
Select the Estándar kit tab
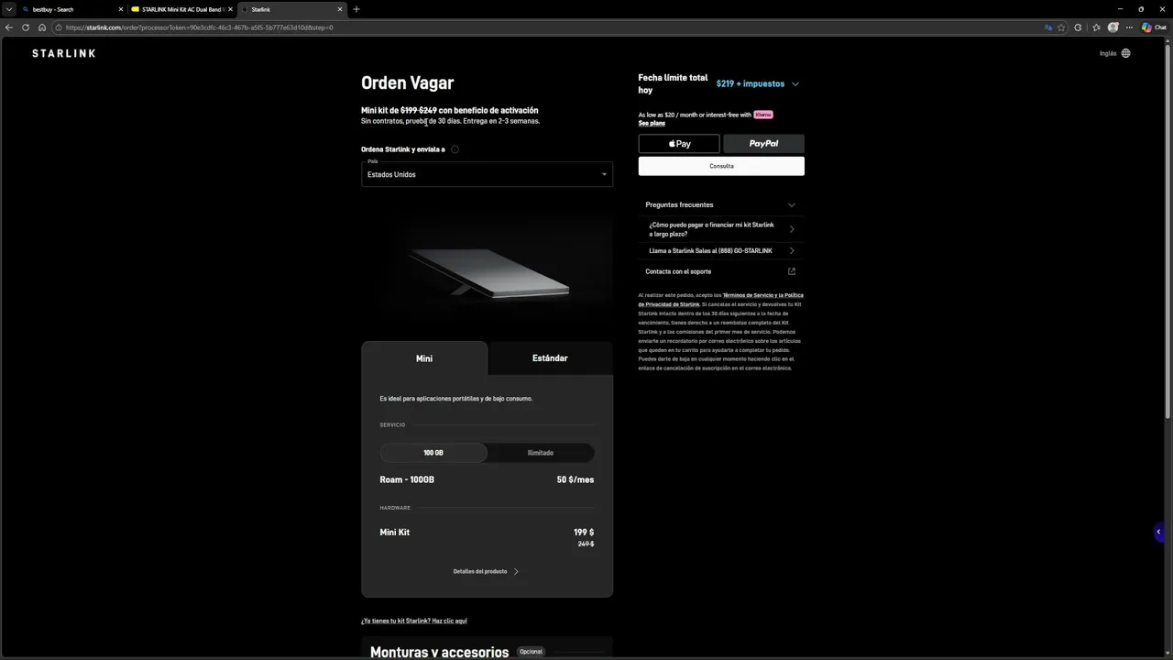pos(550,358)
